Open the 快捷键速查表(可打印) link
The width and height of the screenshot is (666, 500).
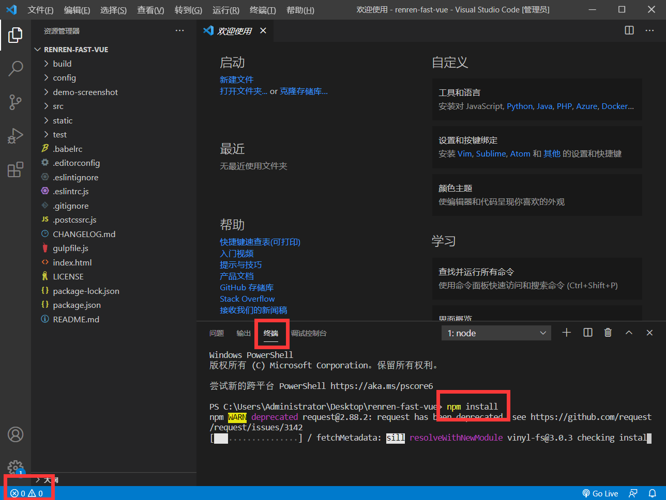(260, 242)
